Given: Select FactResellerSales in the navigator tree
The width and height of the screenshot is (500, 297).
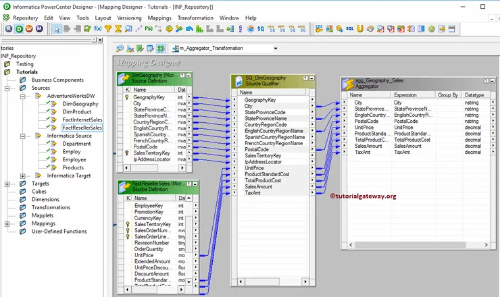Looking at the screenshot, I should click(x=82, y=128).
